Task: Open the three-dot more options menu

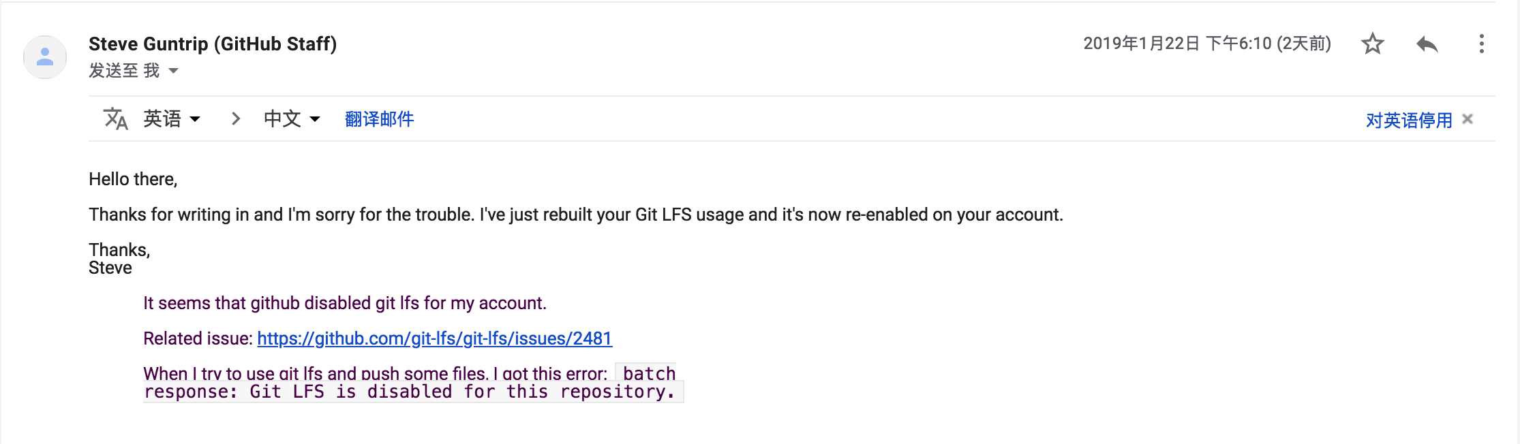Action: point(1481,44)
